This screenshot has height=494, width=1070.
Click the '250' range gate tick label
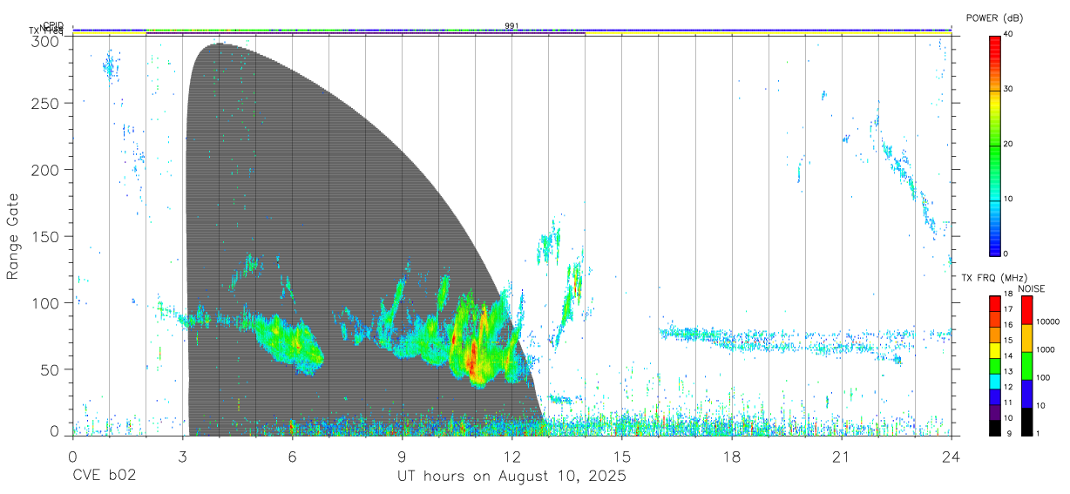45,103
